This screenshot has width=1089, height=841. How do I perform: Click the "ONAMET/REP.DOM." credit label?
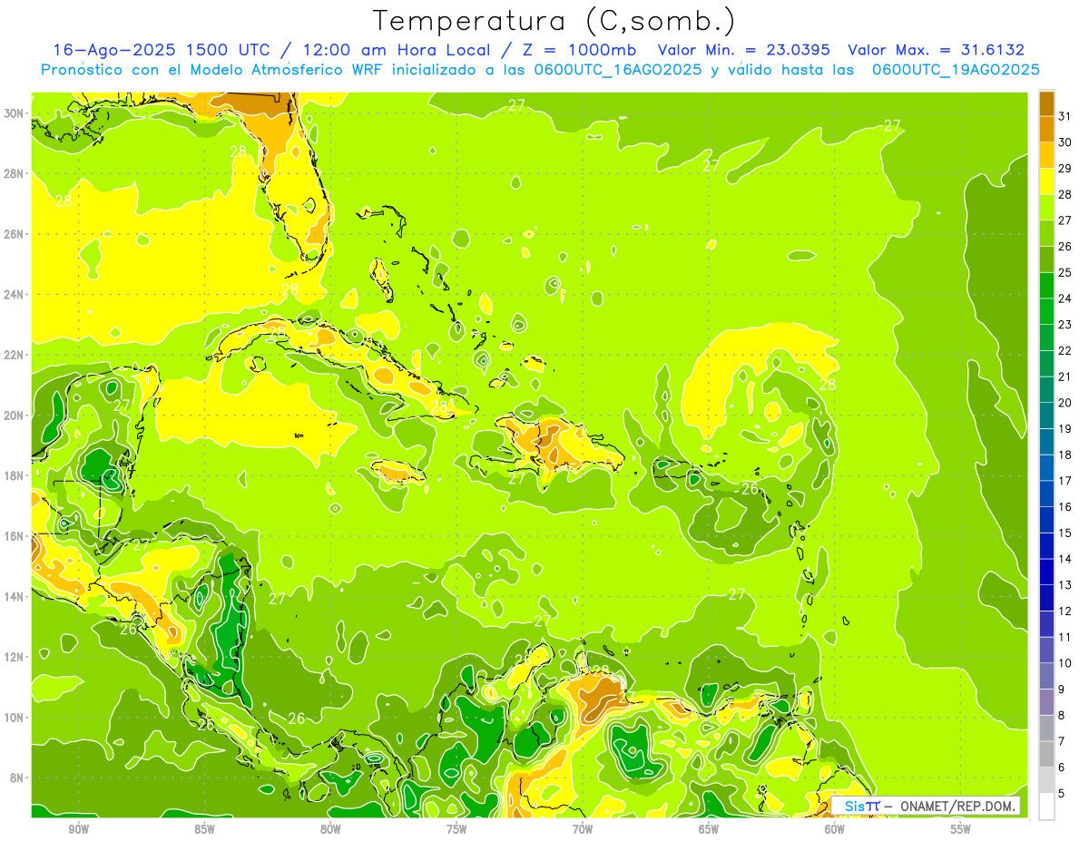(x=957, y=806)
